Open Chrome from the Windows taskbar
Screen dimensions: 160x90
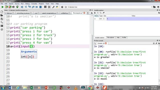pos(90,88)
